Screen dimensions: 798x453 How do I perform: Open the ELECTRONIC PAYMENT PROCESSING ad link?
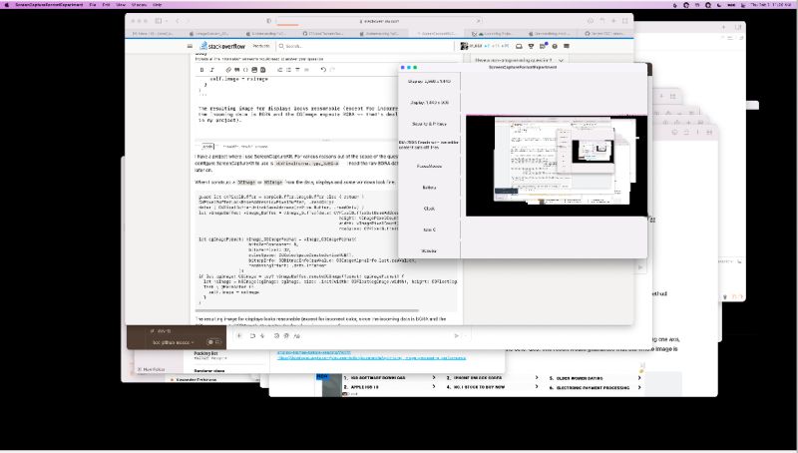pos(595,387)
